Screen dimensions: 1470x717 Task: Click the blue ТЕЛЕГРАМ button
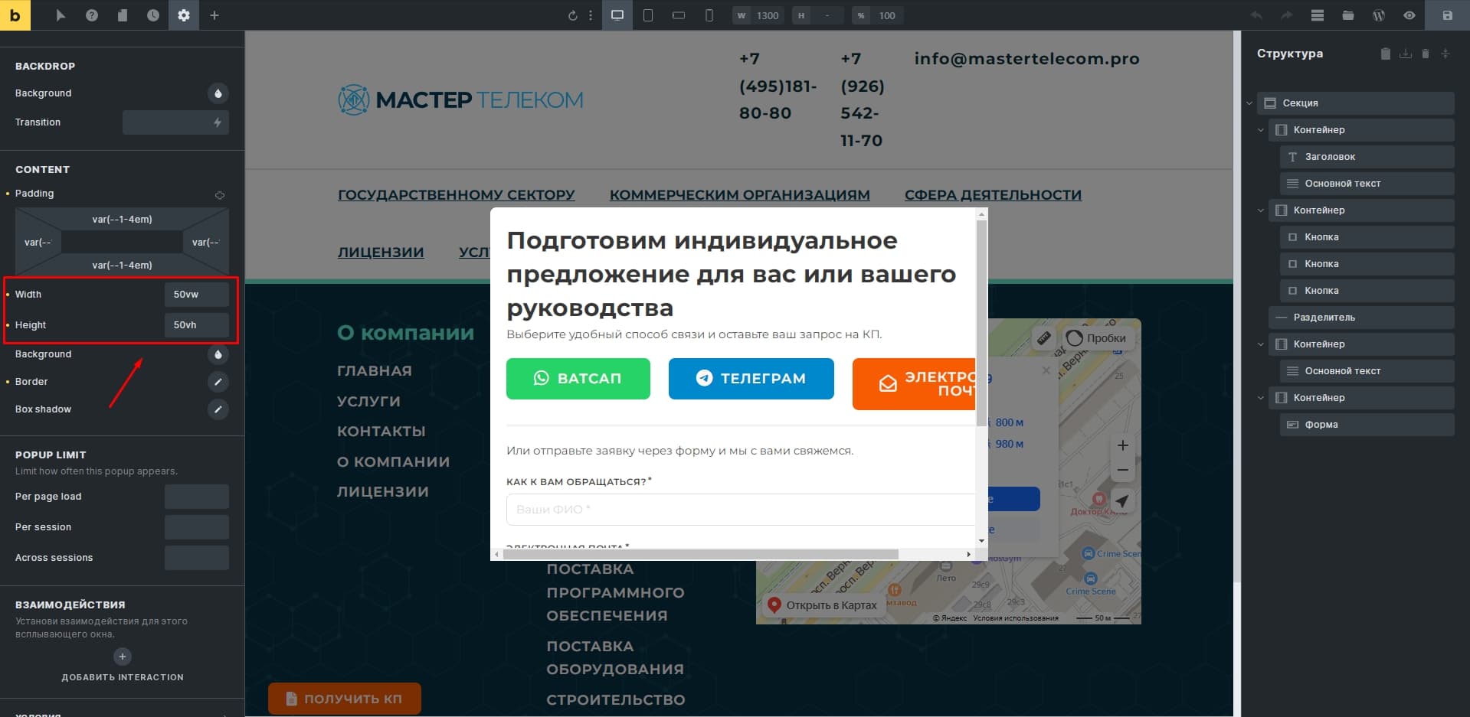coord(751,379)
